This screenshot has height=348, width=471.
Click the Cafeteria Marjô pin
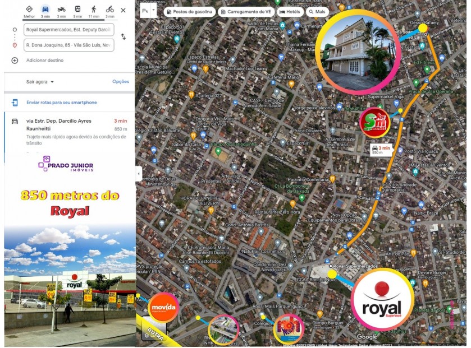pyautogui.click(x=291, y=84)
